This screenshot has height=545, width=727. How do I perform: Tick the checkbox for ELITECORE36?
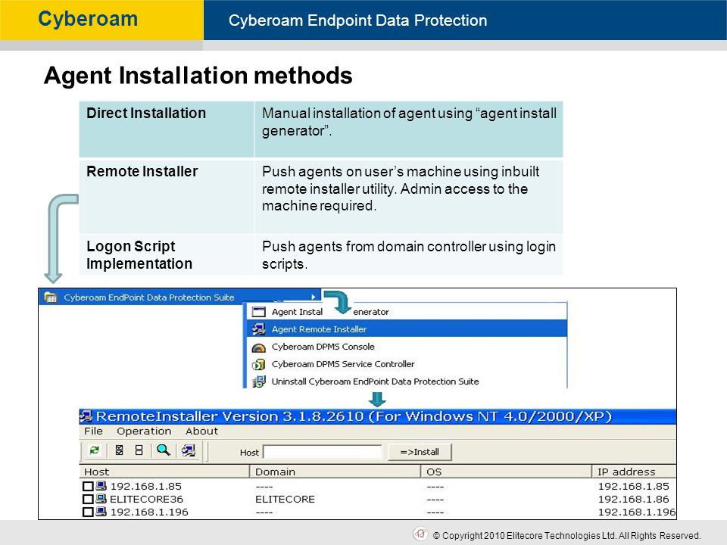click(88, 499)
